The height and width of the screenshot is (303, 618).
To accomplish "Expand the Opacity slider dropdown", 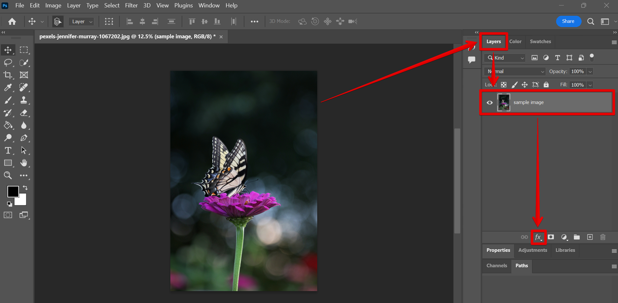I will pos(590,71).
